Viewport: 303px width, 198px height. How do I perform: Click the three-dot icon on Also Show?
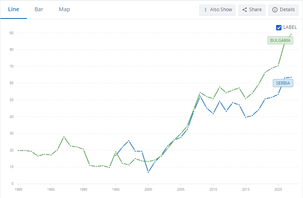[205, 10]
